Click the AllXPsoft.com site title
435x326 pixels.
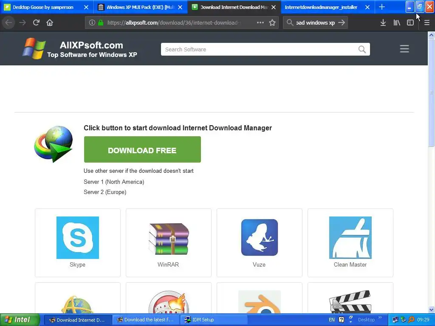click(x=91, y=45)
